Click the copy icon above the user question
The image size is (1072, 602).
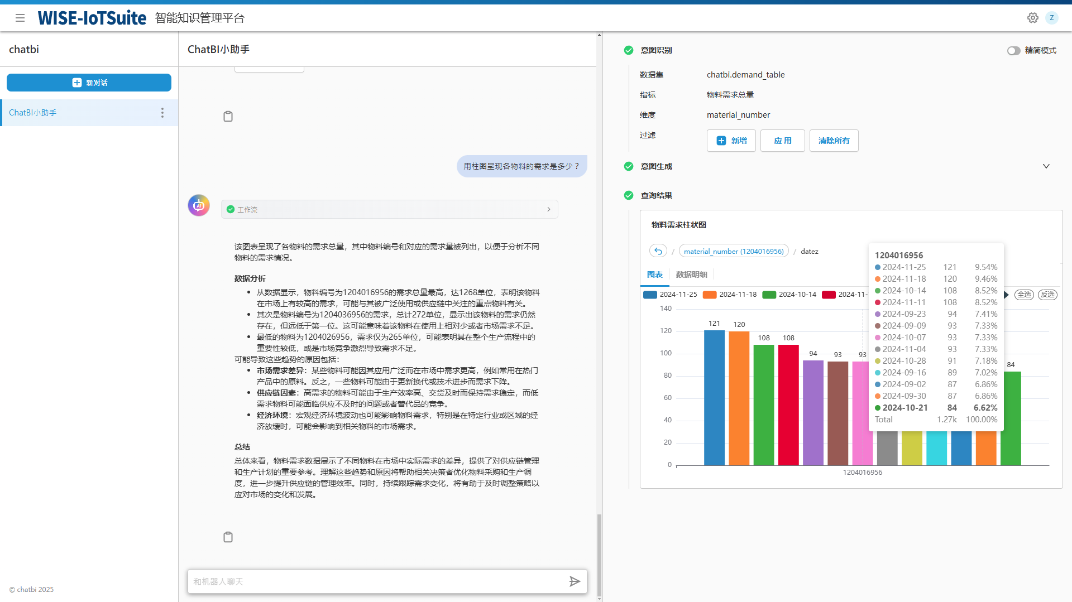pyautogui.click(x=228, y=116)
